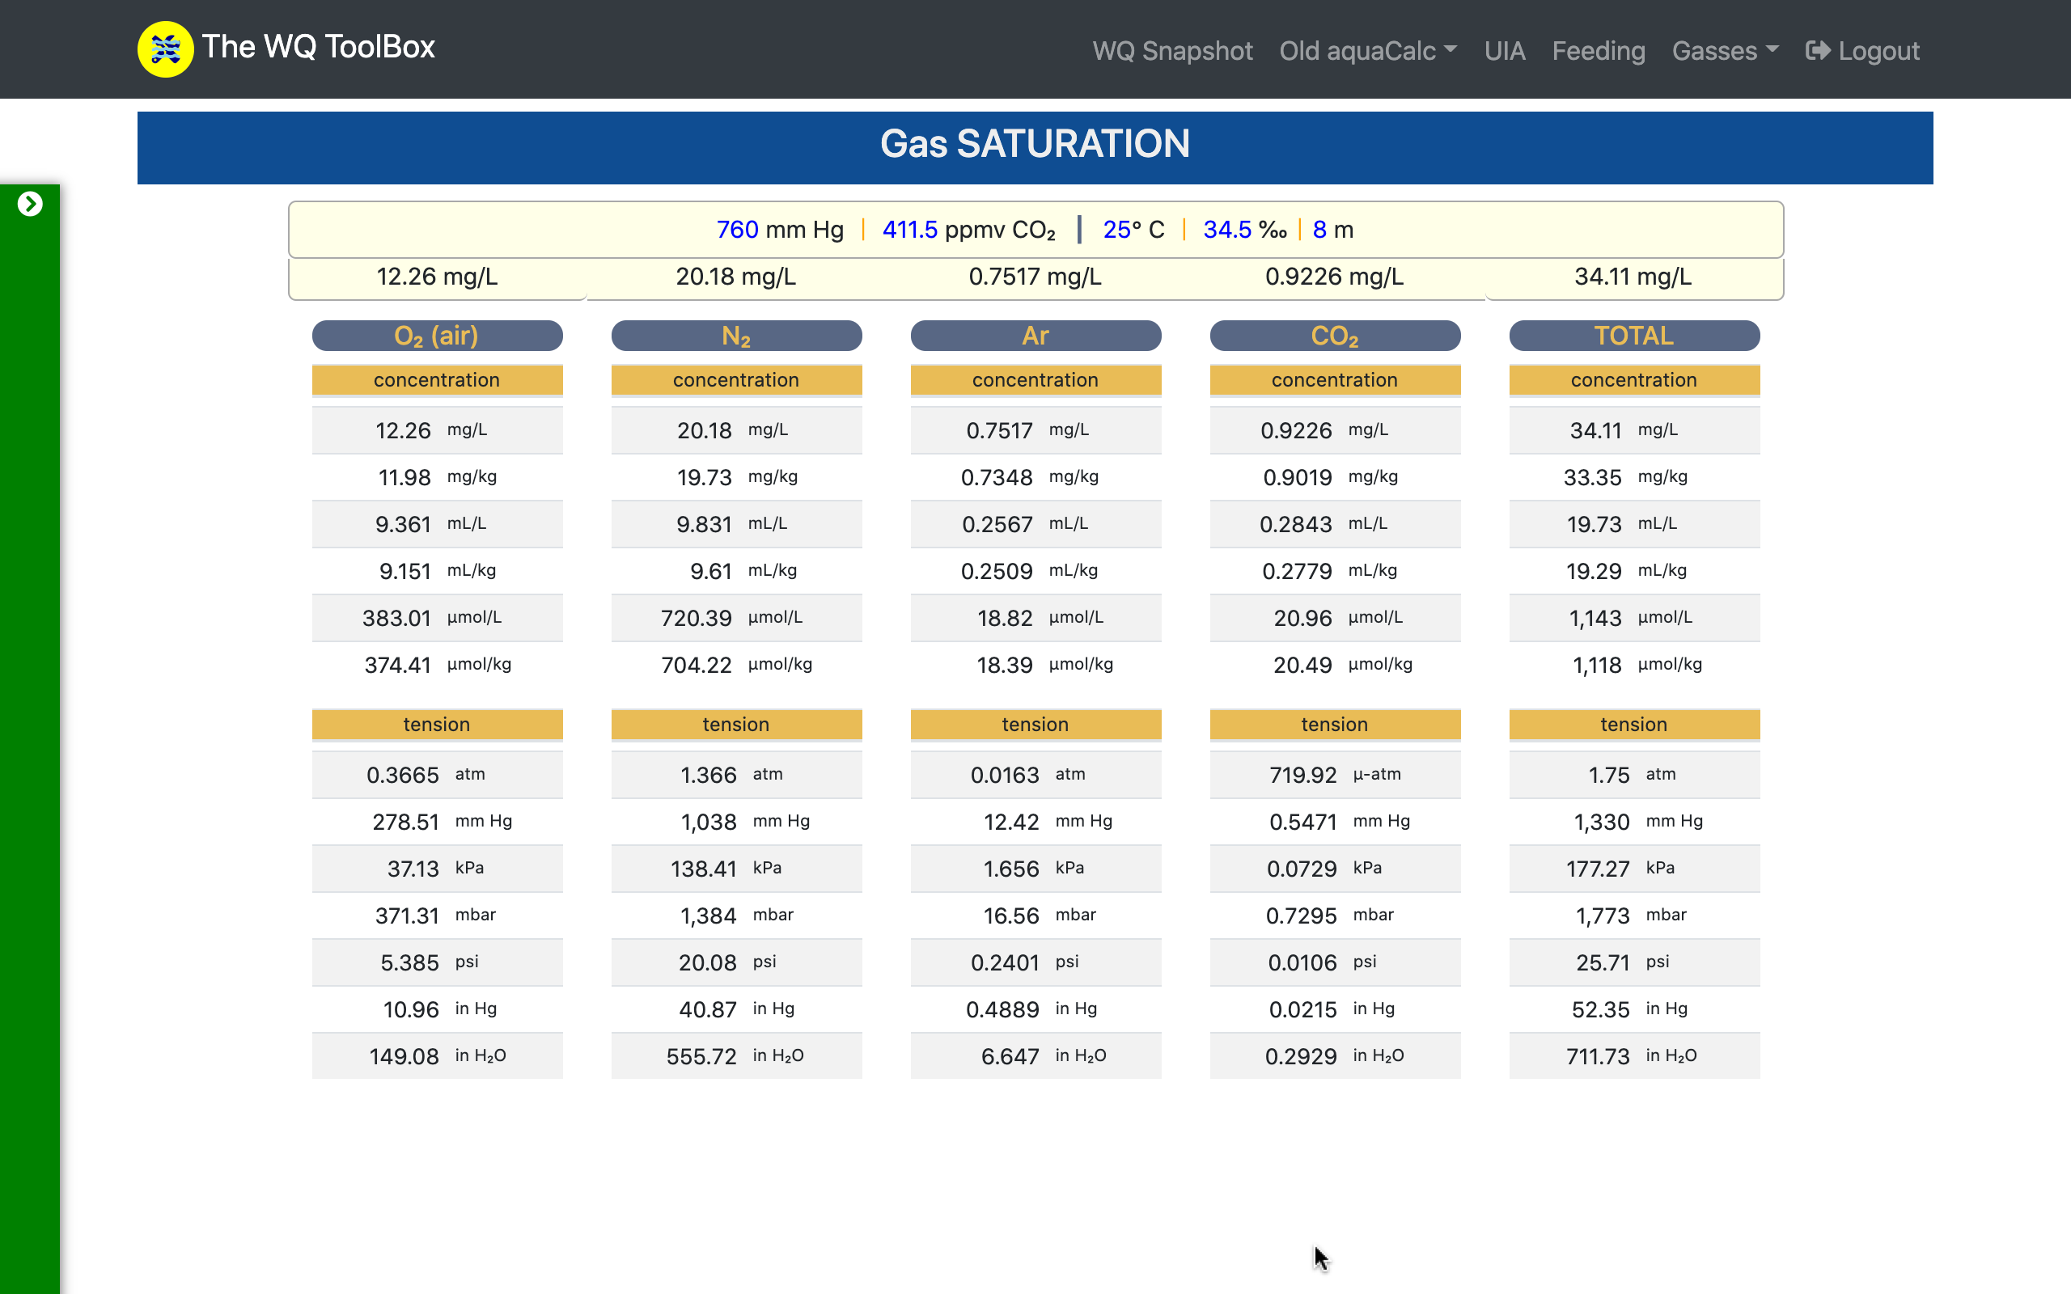Select the CO₂ column header
The image size is (2071, 1294).
[1334, 336]
